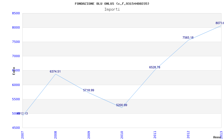Click the 5718.99 data label

coord(88,90)
